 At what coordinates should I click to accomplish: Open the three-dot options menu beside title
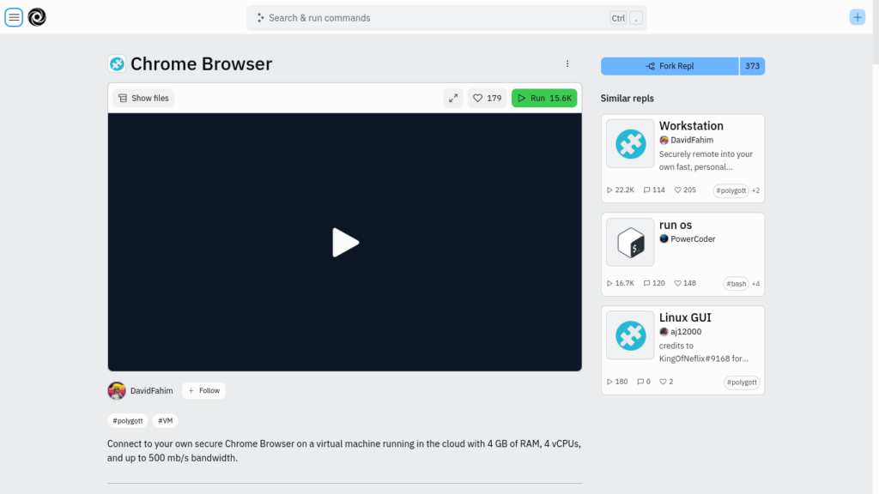(567, 63)
